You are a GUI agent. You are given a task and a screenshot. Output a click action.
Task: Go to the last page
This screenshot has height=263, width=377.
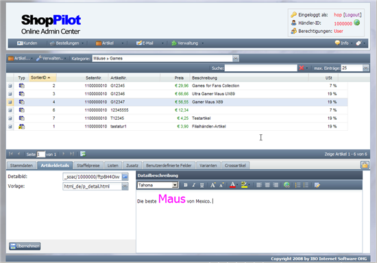click(x=72, y=154)
